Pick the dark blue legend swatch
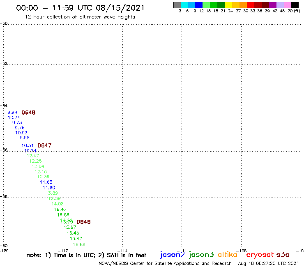304x267 pixels. 199,5
